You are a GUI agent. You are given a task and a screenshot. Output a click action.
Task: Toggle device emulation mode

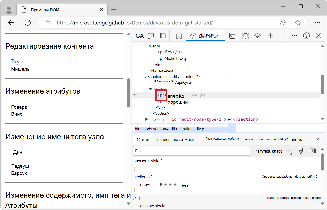coord(150,36)
